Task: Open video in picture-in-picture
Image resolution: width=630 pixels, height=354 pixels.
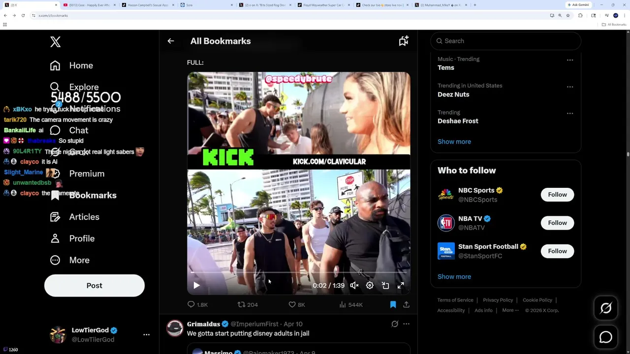Action: click(385, 286)
